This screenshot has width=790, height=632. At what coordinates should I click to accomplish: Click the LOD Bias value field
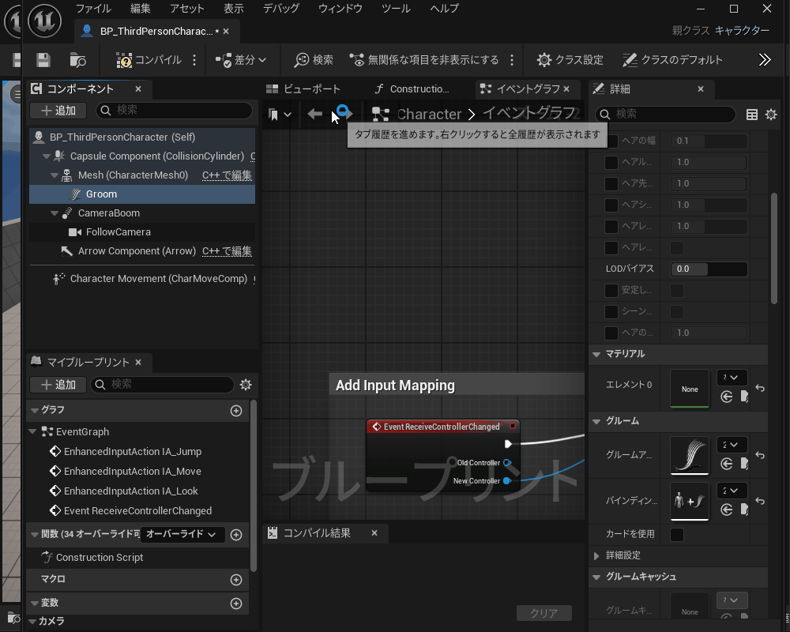click(709, 269)
